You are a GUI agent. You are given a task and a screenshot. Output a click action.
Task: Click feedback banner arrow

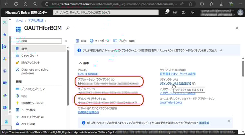tap(221, 51)
